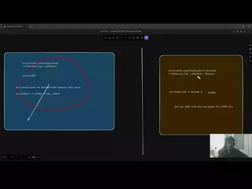Viewport: 252px width, 189px height.
Task: Pick the line drawing tool
Action: 125,38
